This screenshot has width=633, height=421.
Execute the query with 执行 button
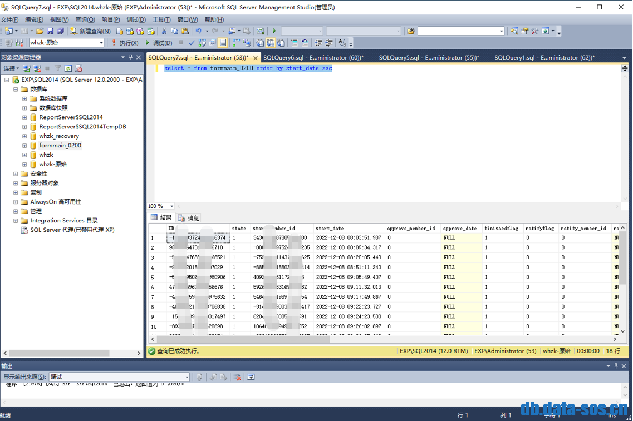pyautogui.click(x=125, y=43)
